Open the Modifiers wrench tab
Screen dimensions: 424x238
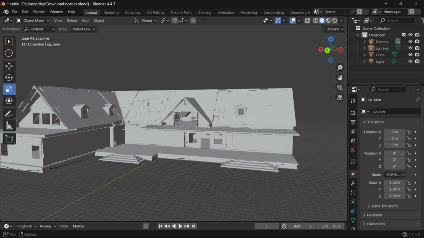[x=353, y=183]
